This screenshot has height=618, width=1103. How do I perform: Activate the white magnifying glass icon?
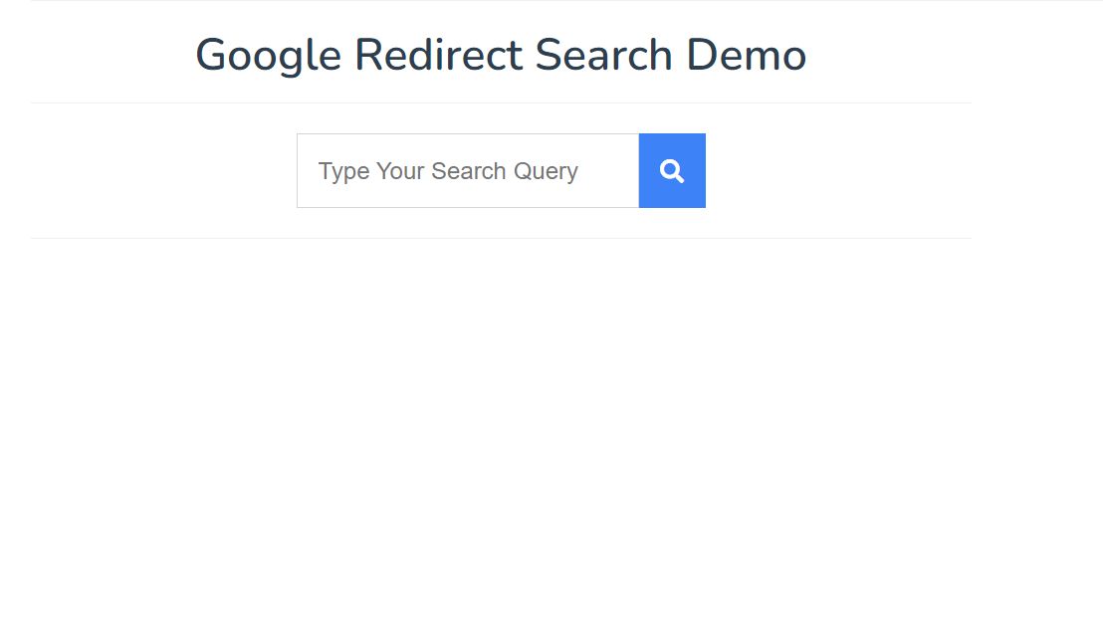click(672, 171)
